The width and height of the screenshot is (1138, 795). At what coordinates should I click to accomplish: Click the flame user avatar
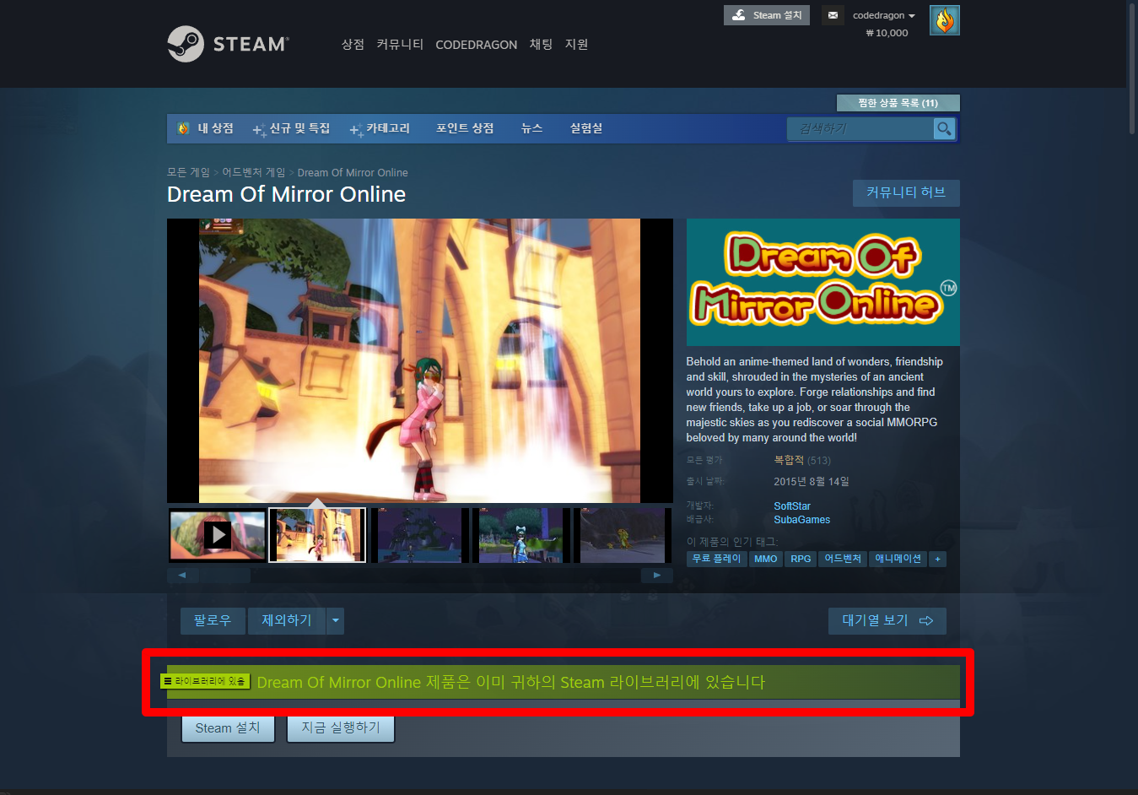tap(945, 20)
